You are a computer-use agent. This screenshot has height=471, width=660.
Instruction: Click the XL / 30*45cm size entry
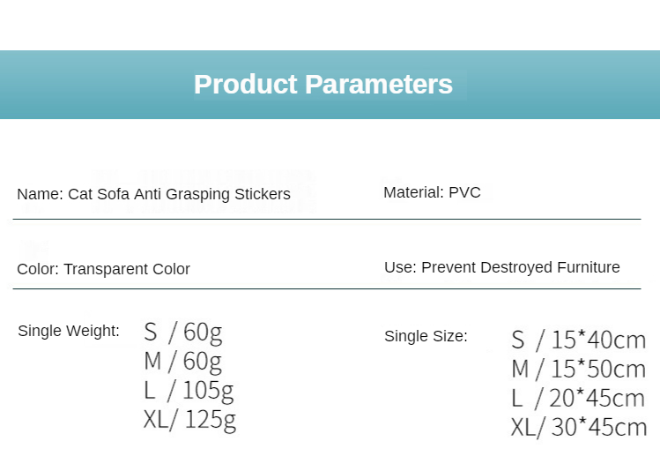[x=578, y=428]
